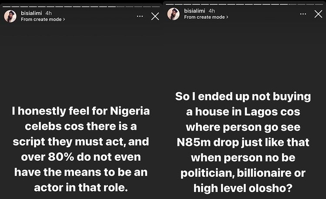Click the 4h timestamp on the left story

pos(48,13)
